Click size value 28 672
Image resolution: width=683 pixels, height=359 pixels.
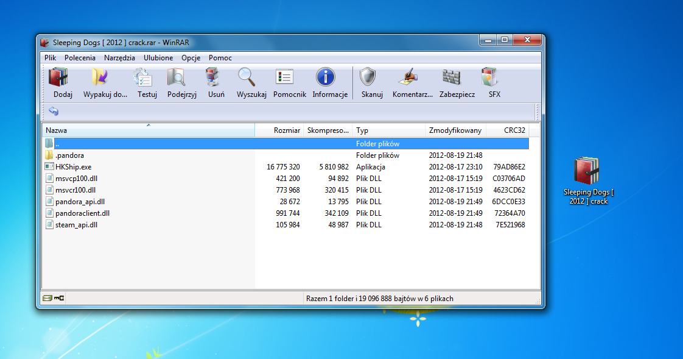(x=290, y=202)
